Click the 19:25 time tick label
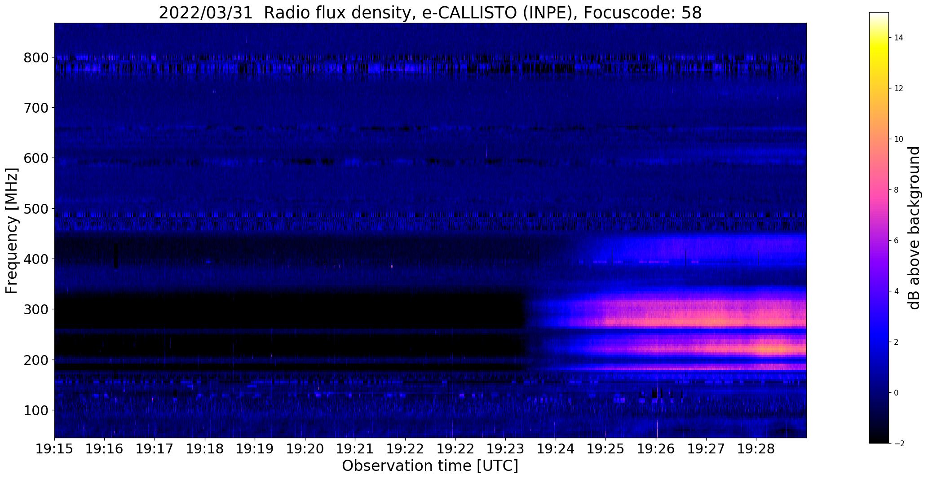This screenshot has height=479, width=928. point(605,449)
